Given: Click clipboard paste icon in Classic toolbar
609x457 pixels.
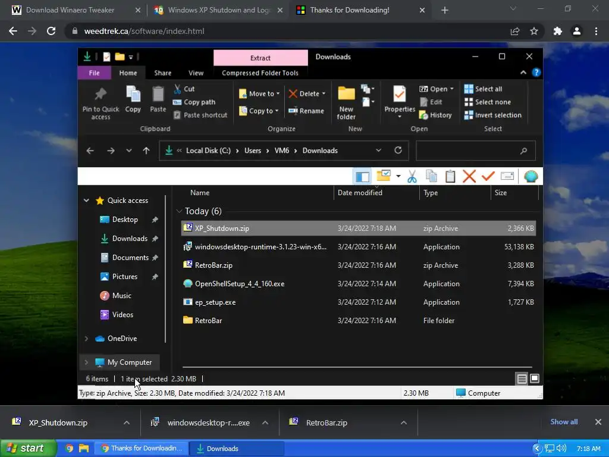Looking at the screenshot, I should pyautogui.click(x=450, y=176).
